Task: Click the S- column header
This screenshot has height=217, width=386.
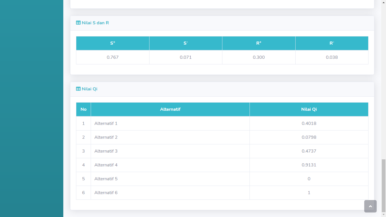Action: pyautogui.click(x=186, y=43)
